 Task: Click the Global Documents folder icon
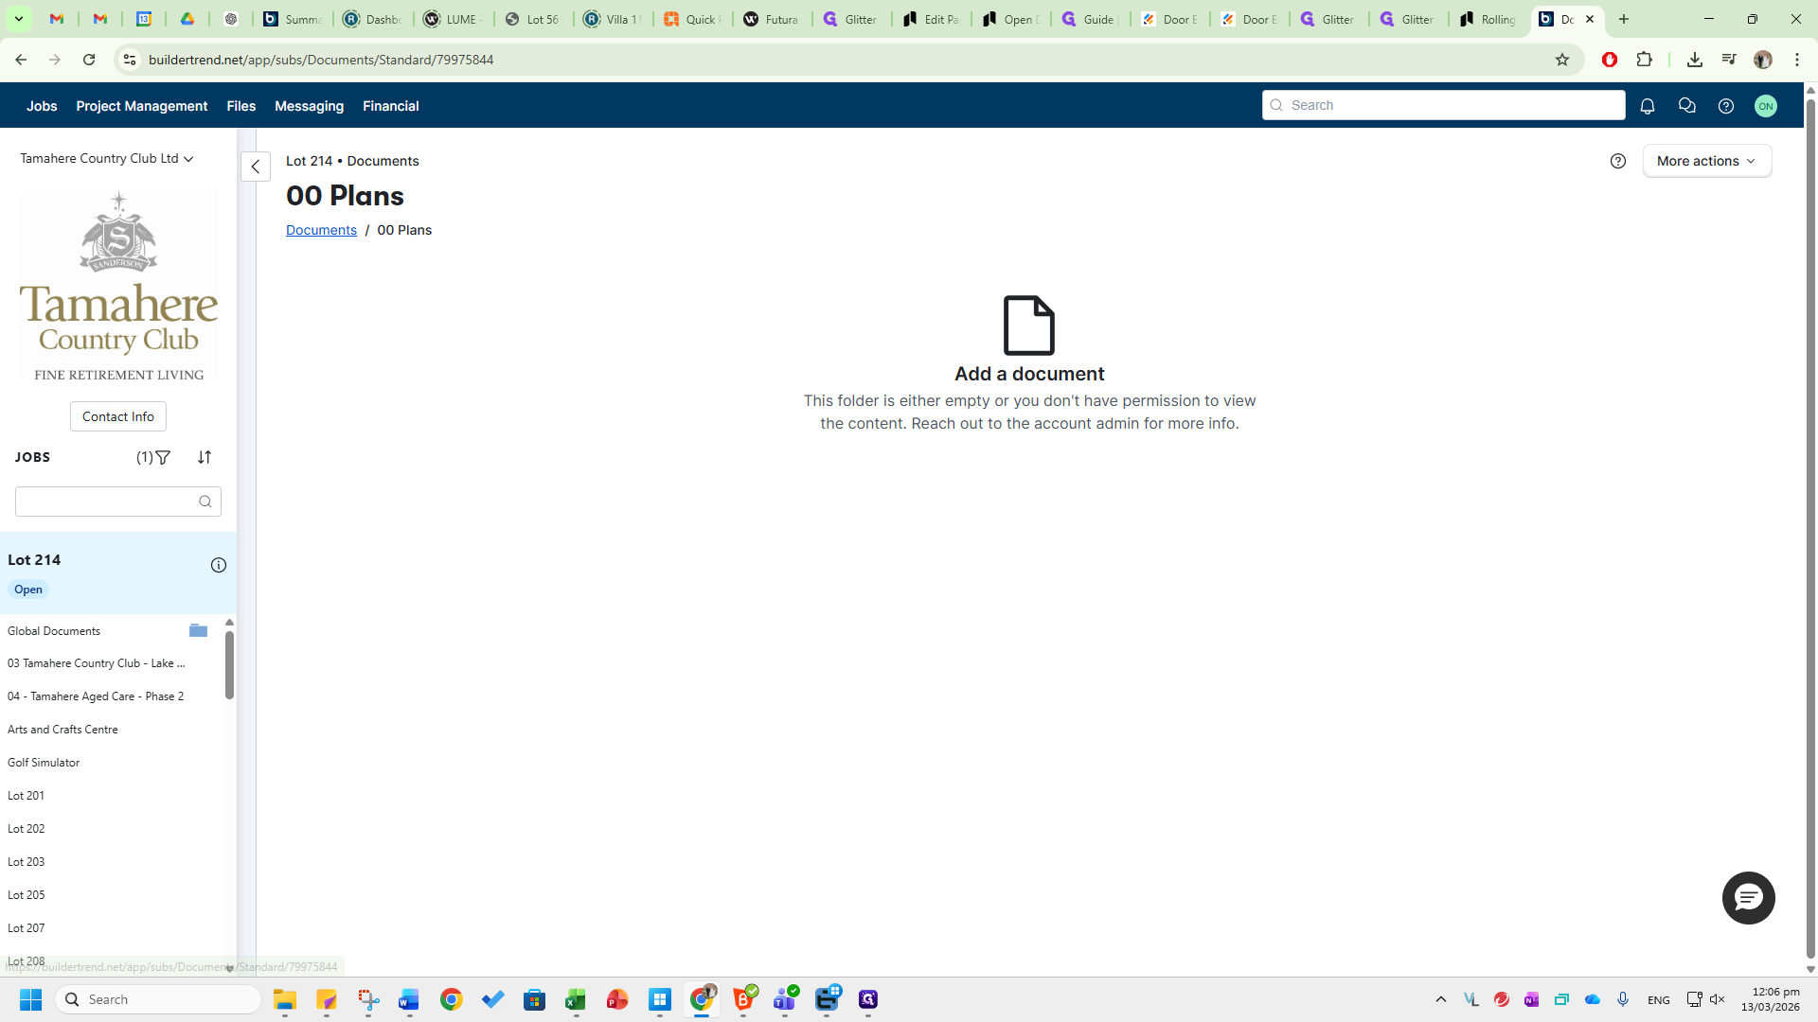click(x=198, y=630)
